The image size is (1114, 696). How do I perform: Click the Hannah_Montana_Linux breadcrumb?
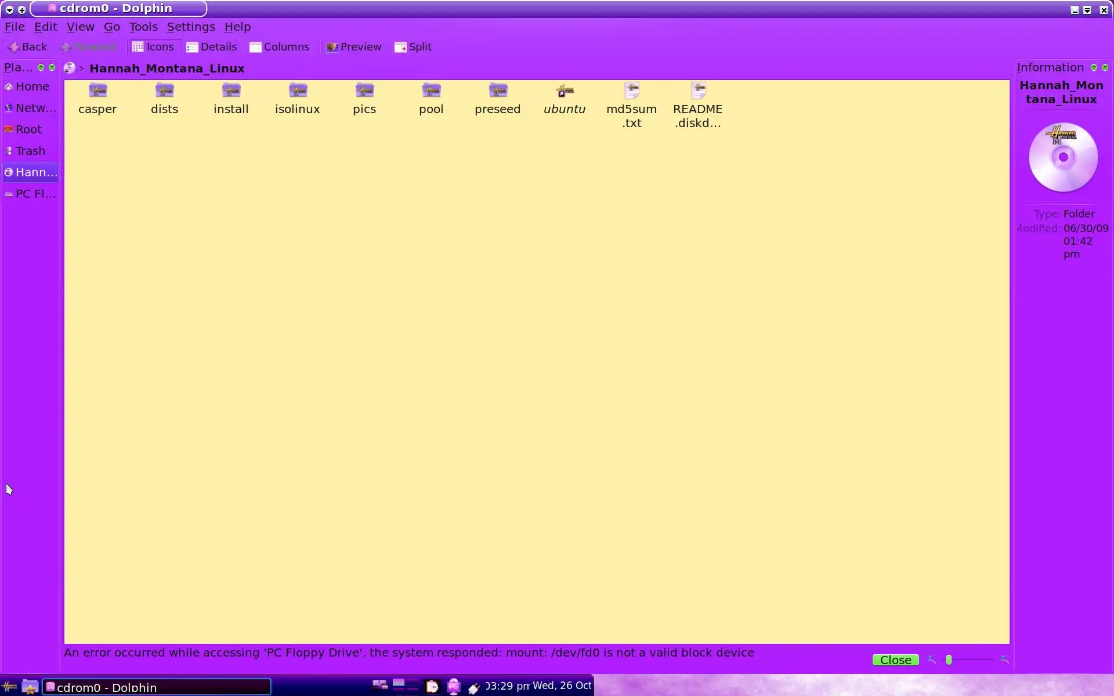(167, 68)
